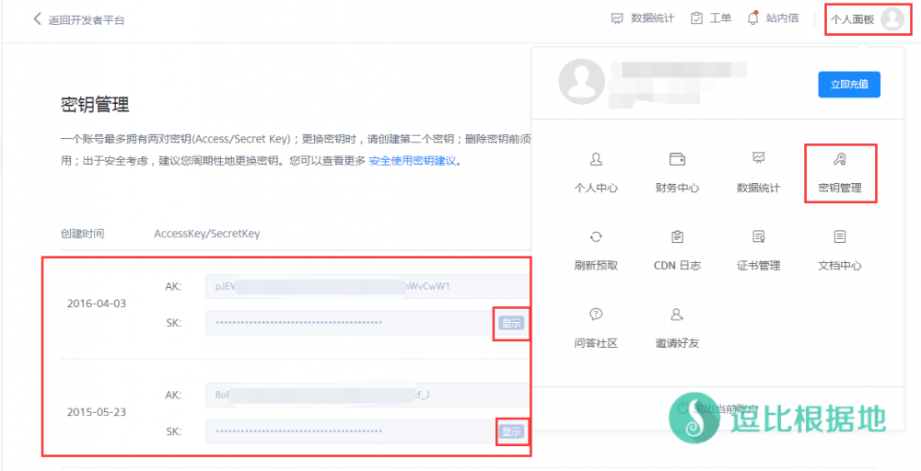Go back via 返回开发者平台 arrow
Viewport: 921px width, 471px height.
click(37, 19)
